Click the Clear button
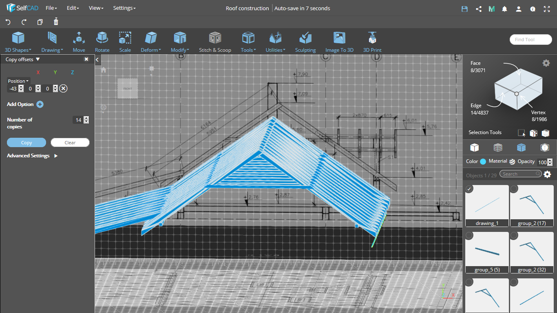This screenshot has width=557, height=313. coord(70,143)
